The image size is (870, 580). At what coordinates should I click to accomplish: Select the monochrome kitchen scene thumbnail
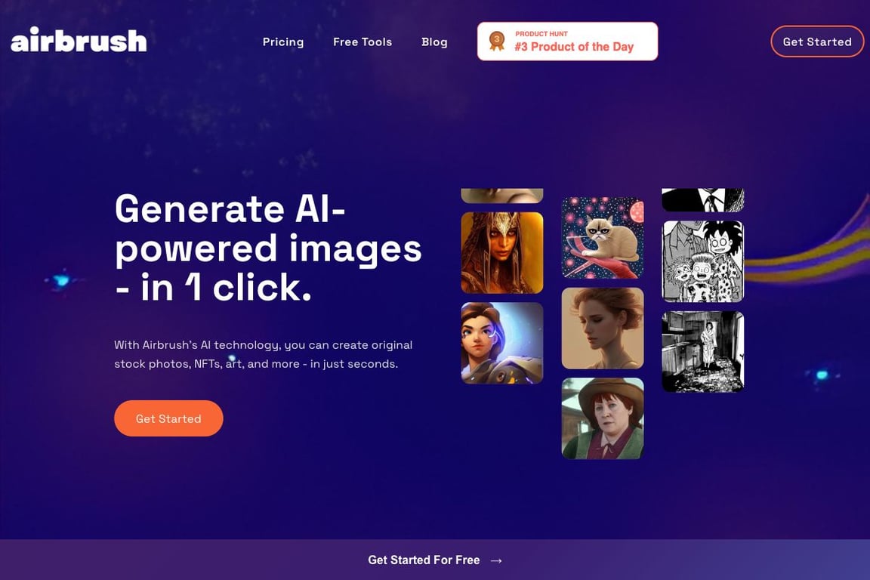click(x=703, y=352)
